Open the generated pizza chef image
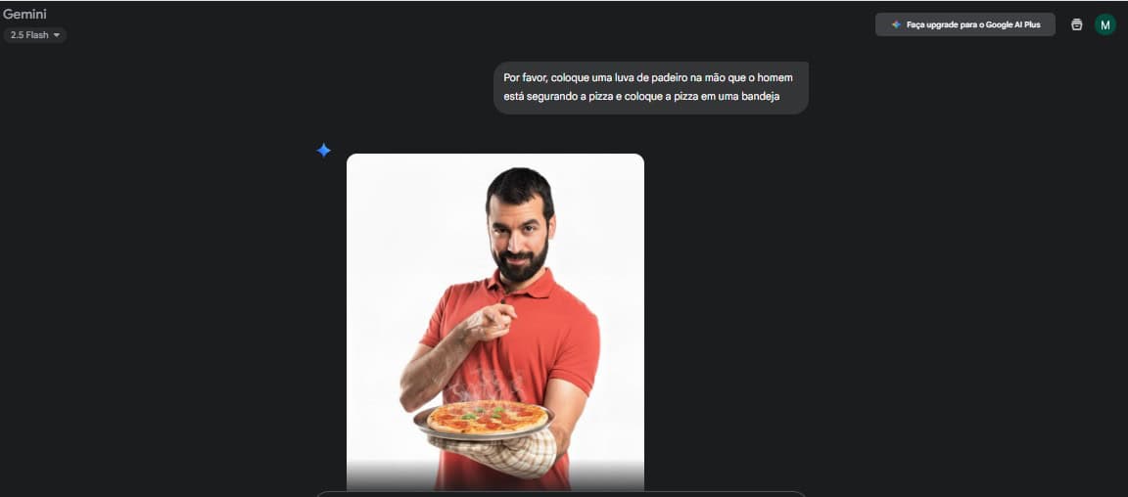 [494, 322]
